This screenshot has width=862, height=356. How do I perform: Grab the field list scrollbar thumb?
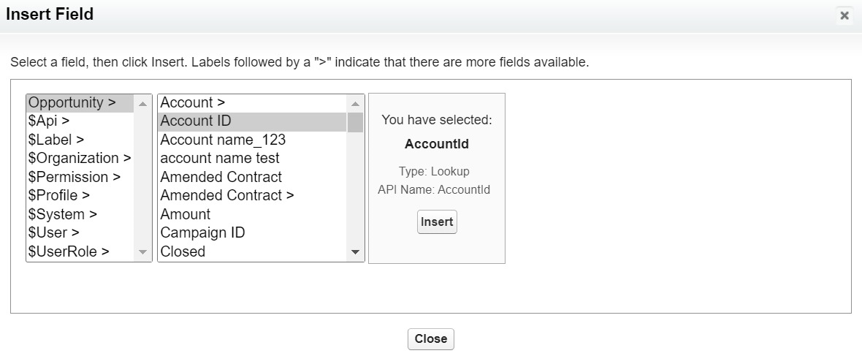355,122
